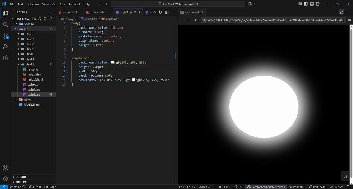Open Git Graph from status bar
353x189 pixels.
click(50, 187)
